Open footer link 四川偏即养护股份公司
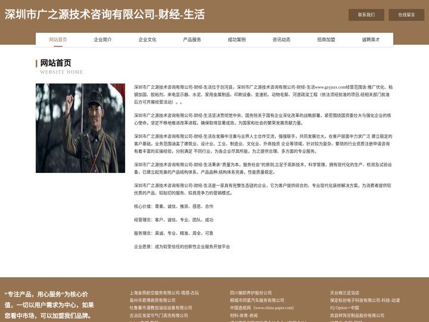The width and height of the screenshot is (429, 322). click(x=251, y=293)
